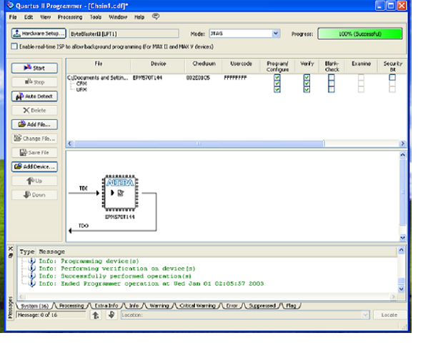Switch to the Flag messages tab
438x343 pixels.
(291, 306)
